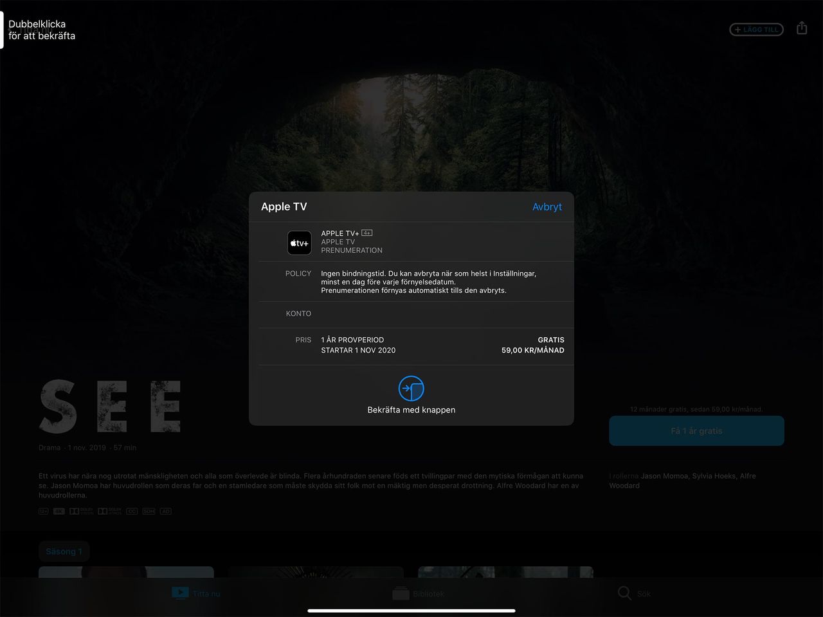Tap the 4+ age rating badge
Image resolution: width=823 pixels, height=617 pixels.
coord(367,233)
